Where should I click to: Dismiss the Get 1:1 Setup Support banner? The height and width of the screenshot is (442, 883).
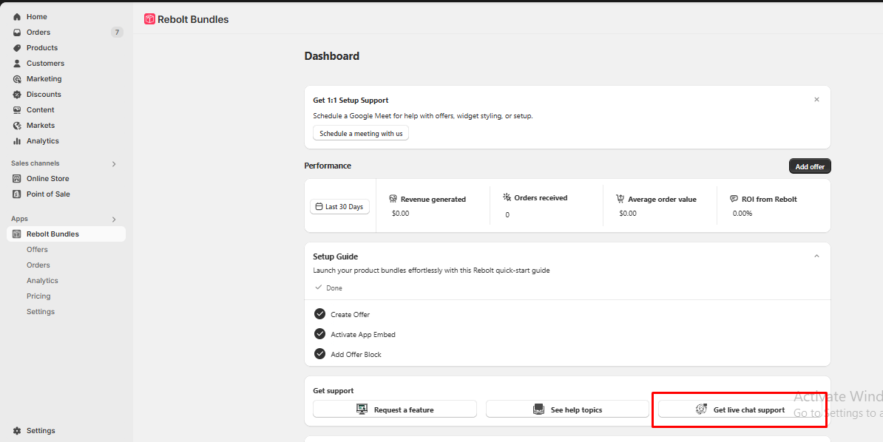point(816,100)
